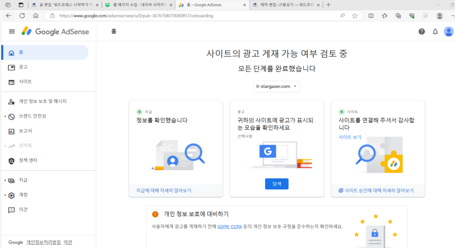Open the Help question mark icon
Screen dimensions: 455x248
(x=422, y=31)
